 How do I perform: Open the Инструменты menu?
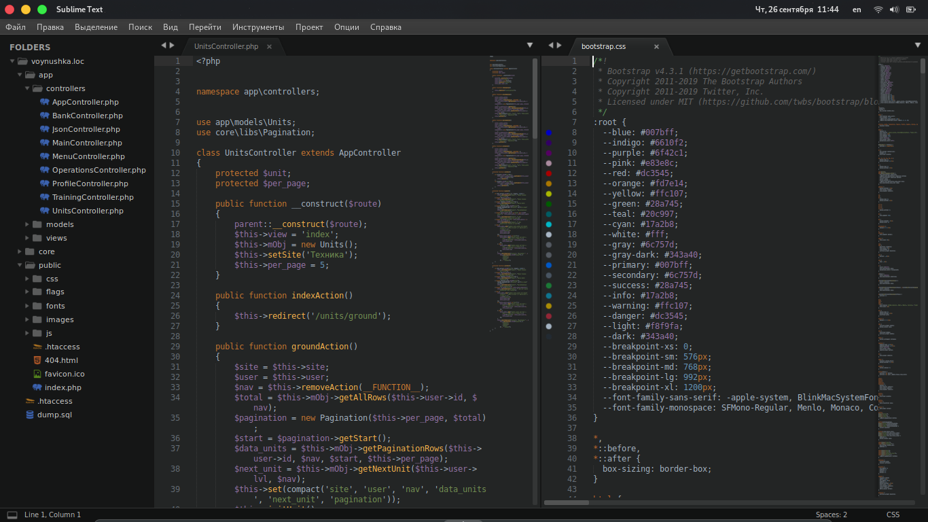pyautogui.click(x=258, y=27)
